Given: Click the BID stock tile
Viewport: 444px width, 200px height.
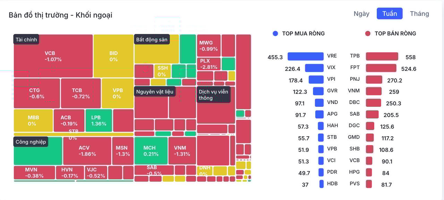Looking at the screenshot, I should tap(113, 56).
